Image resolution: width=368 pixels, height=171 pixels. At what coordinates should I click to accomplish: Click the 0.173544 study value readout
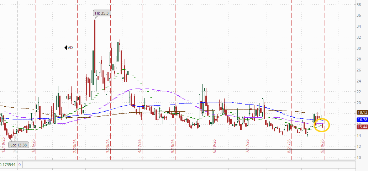coord(7,165)
